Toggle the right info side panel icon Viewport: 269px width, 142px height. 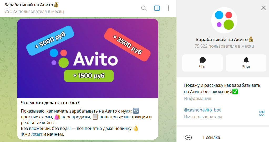point(157,8)
